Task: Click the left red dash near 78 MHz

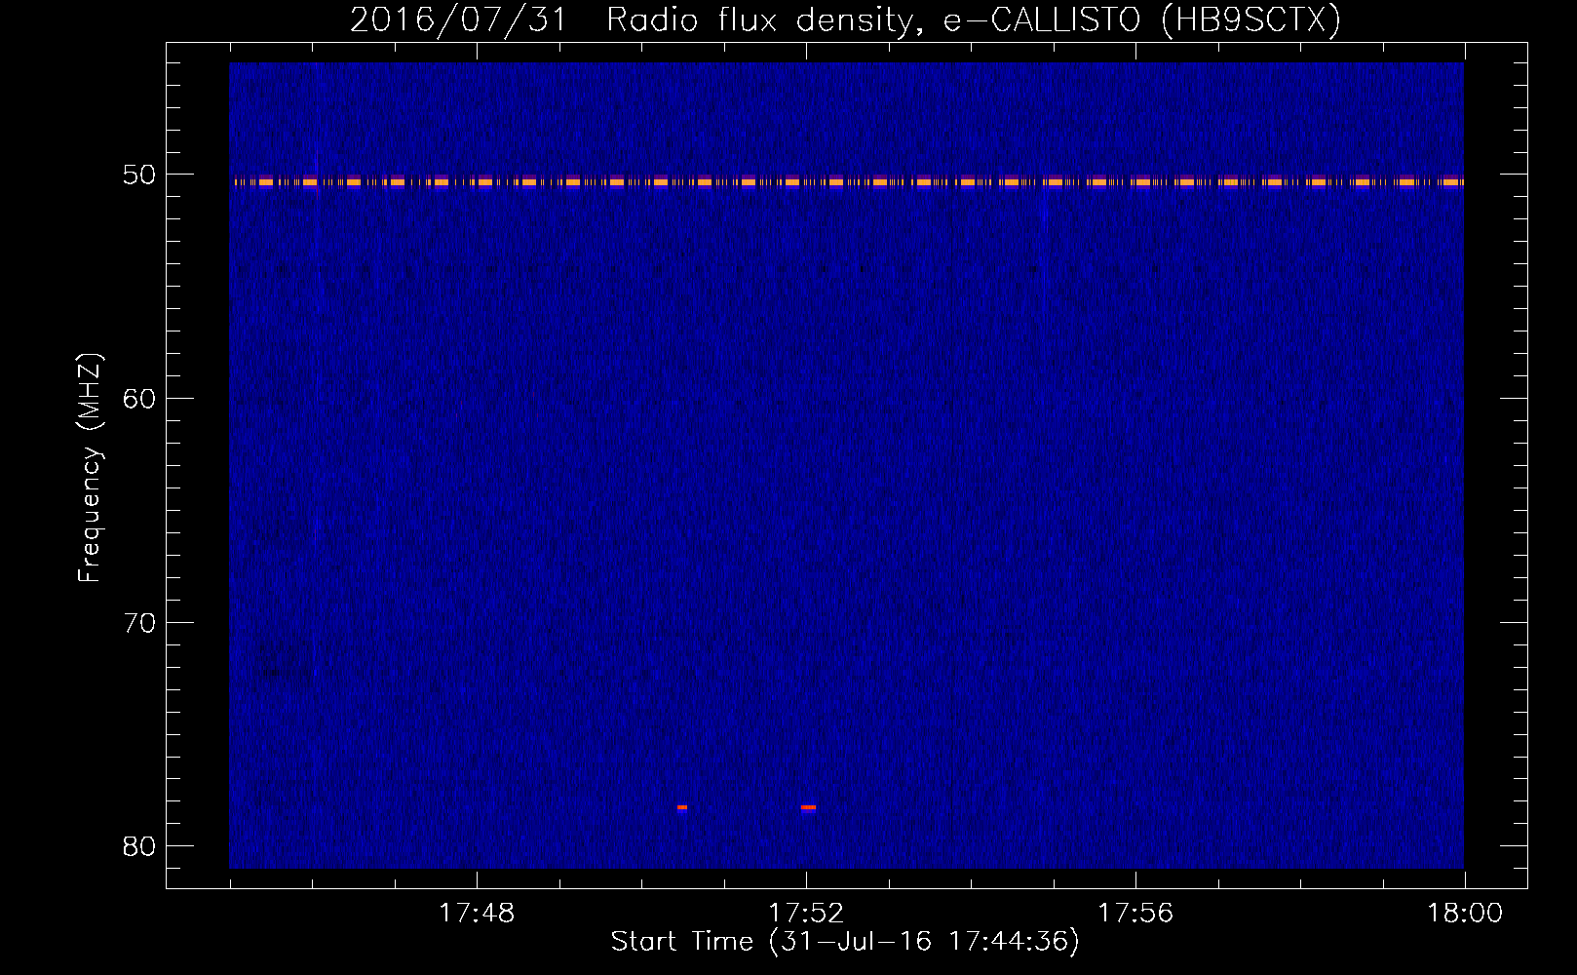Action: [682, 807]
